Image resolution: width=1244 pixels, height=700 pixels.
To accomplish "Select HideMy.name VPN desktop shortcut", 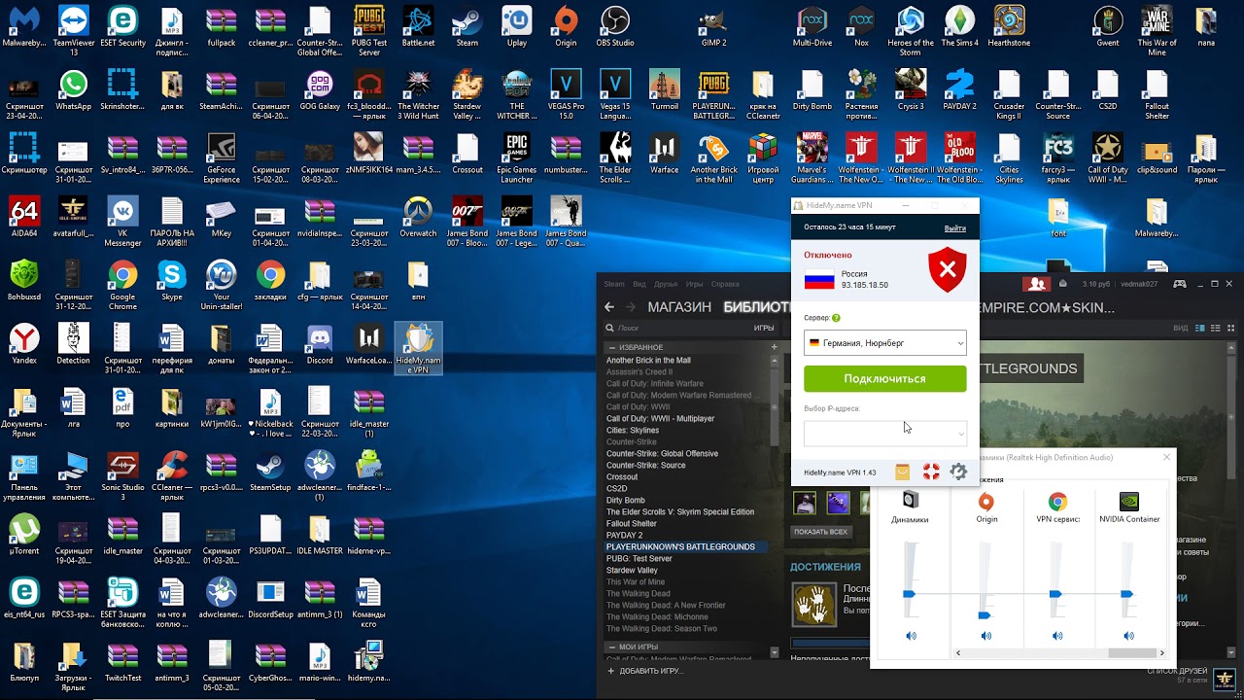I will (418, 348).
